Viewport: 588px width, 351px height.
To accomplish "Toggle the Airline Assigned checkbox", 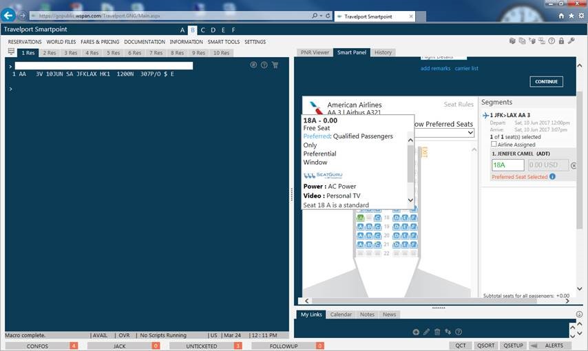I will point(494,144).
